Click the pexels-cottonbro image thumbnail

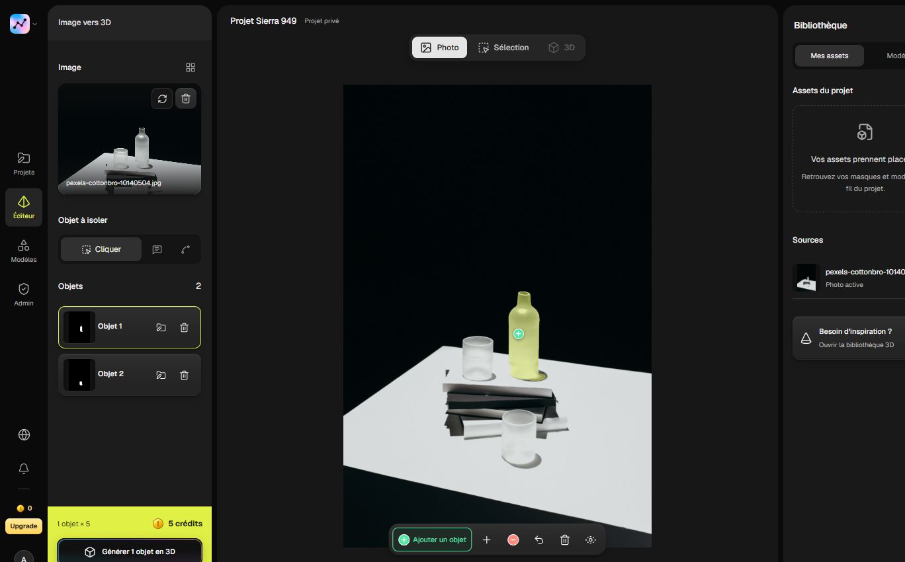coord(130,139)
